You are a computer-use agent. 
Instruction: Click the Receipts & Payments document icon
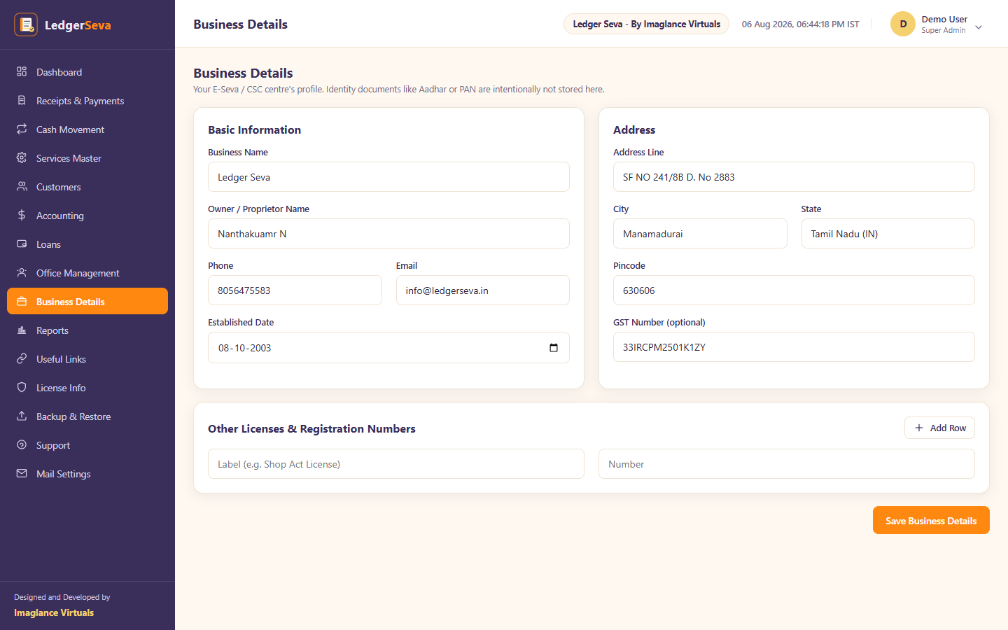coord(22,100)
